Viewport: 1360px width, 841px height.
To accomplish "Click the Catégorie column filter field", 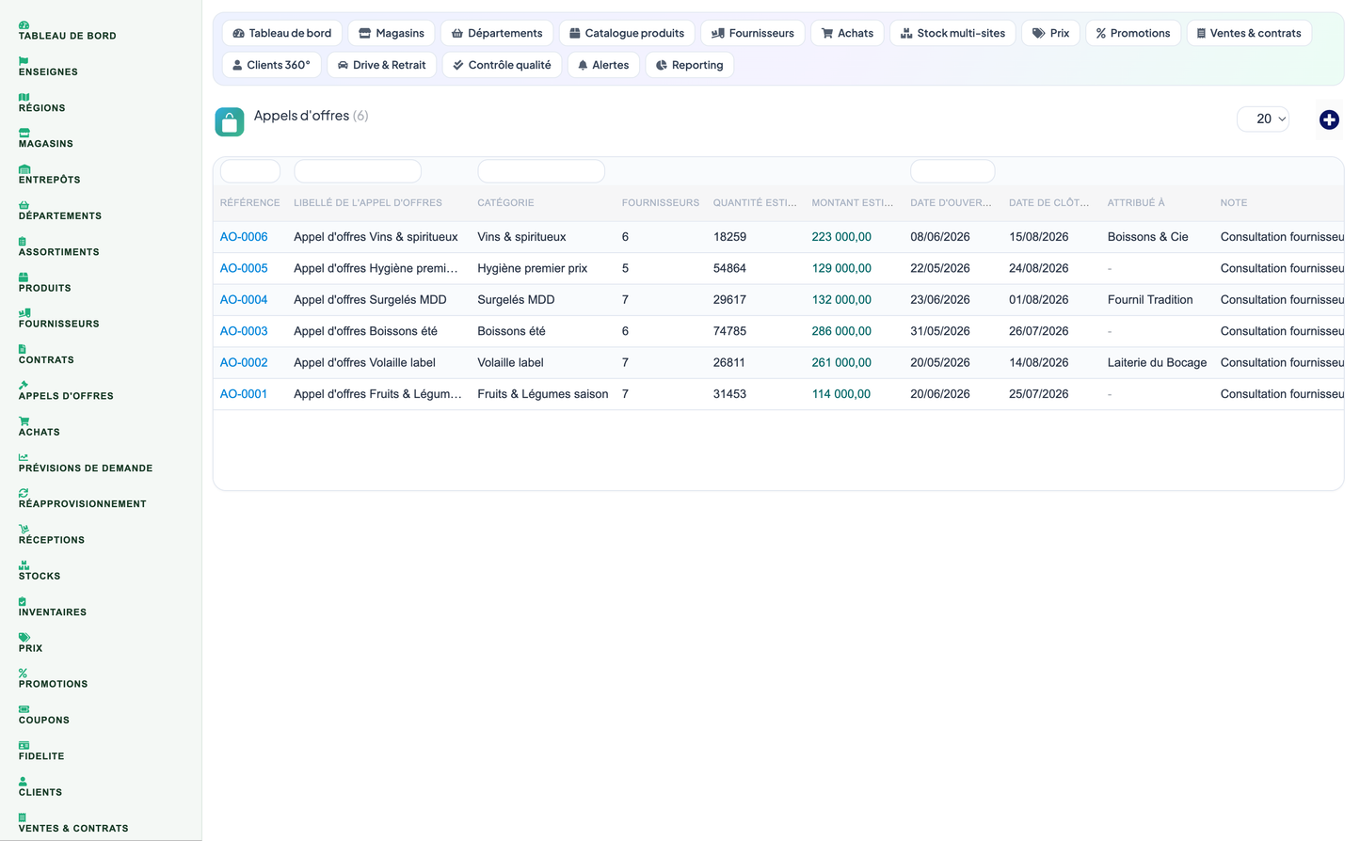I will tap(541, 171).
